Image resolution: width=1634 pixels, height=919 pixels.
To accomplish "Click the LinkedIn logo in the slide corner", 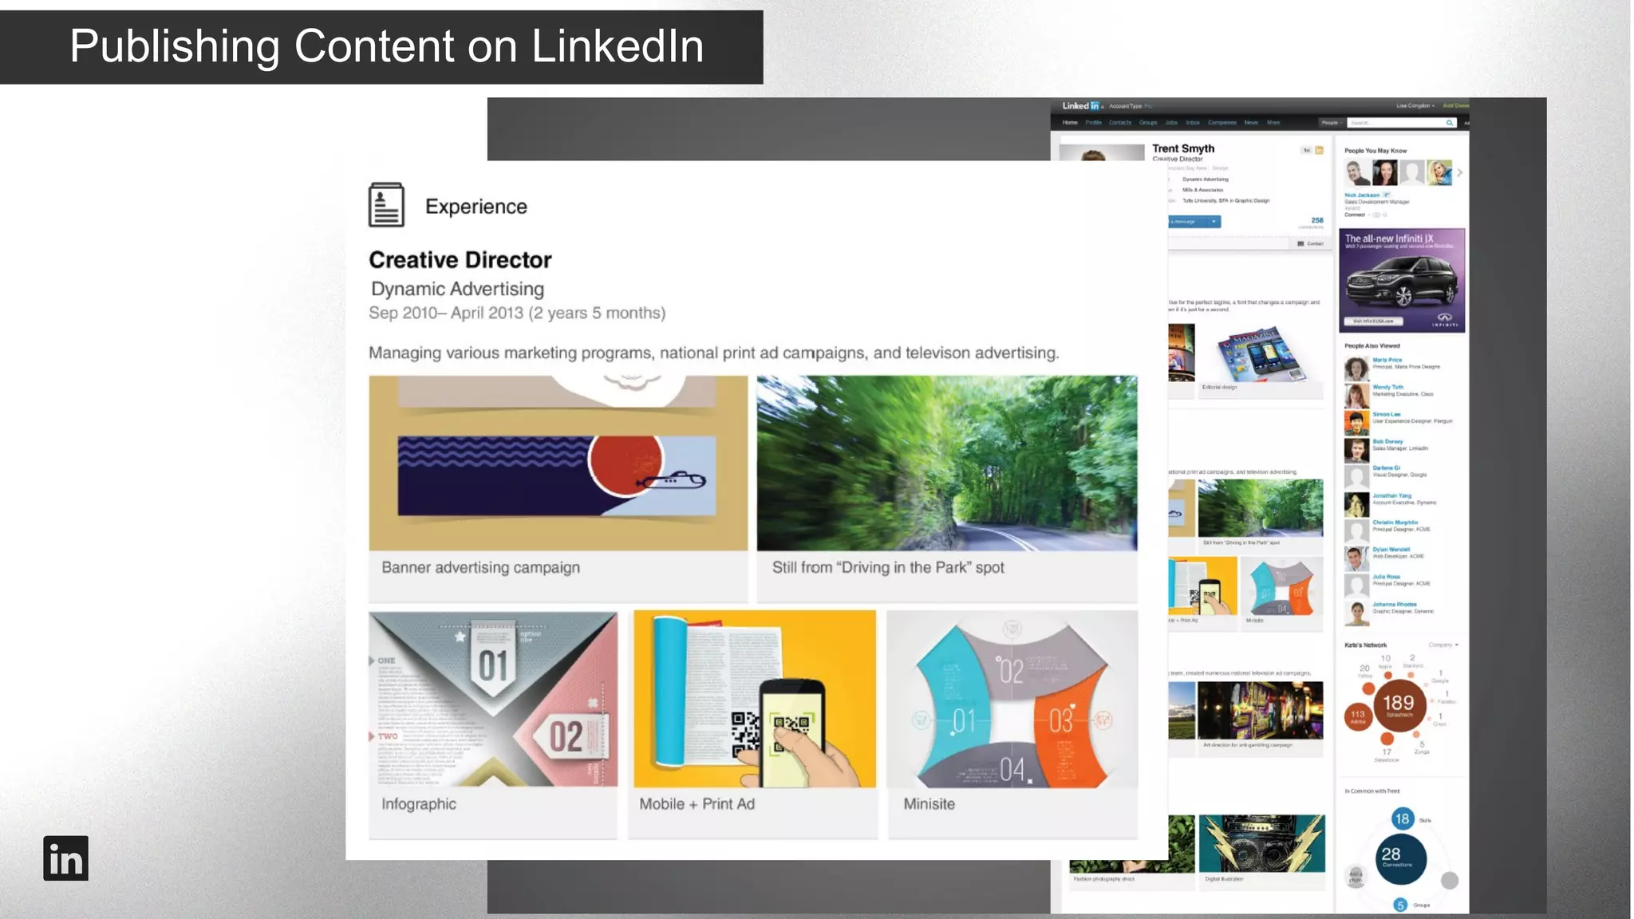I will [65, 858].
